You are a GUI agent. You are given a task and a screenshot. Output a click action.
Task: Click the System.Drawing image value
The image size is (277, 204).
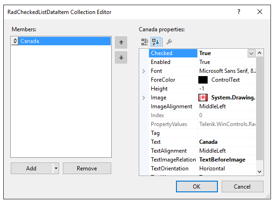[233, 98]
